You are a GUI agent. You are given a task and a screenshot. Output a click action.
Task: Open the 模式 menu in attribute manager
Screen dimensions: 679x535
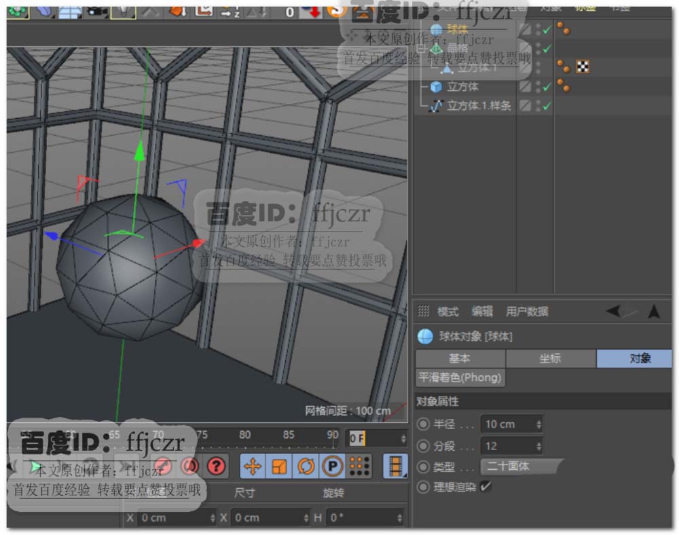pos(447,311)
